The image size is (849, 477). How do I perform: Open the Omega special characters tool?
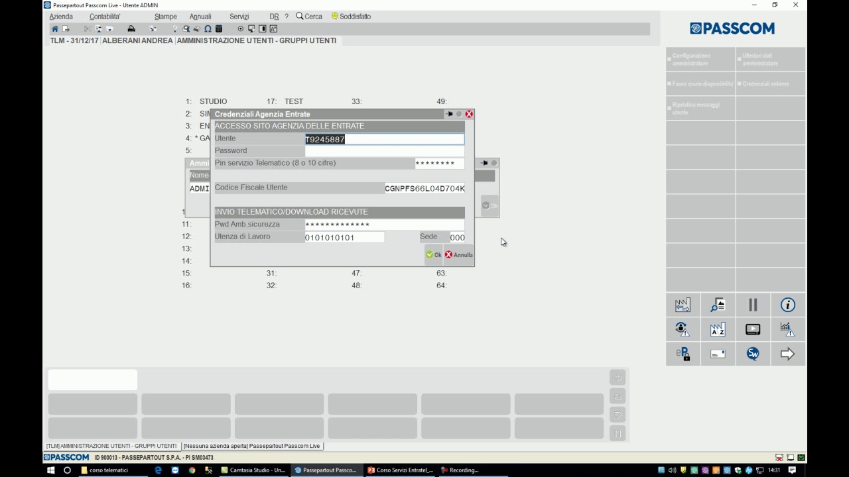(x=208, y=29)
